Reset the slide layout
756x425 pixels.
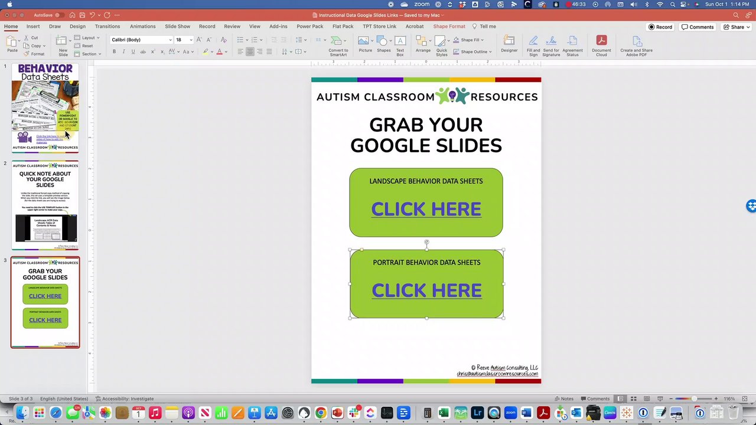point(83,45)
